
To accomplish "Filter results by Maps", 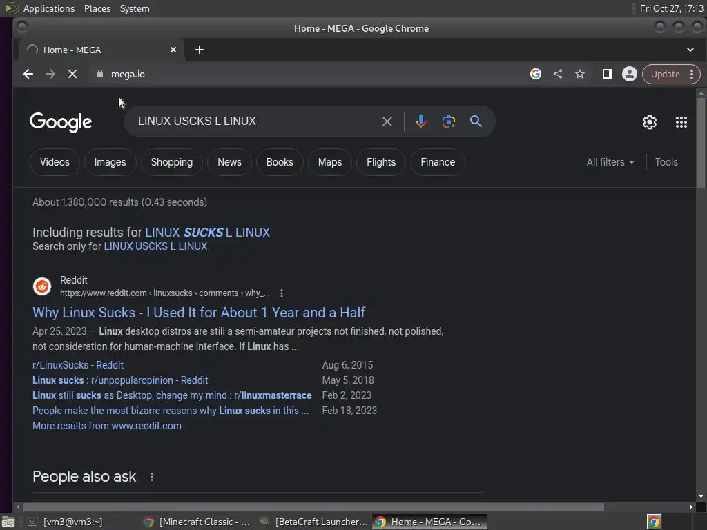I will pyautogui.click(x=330, y=162).
